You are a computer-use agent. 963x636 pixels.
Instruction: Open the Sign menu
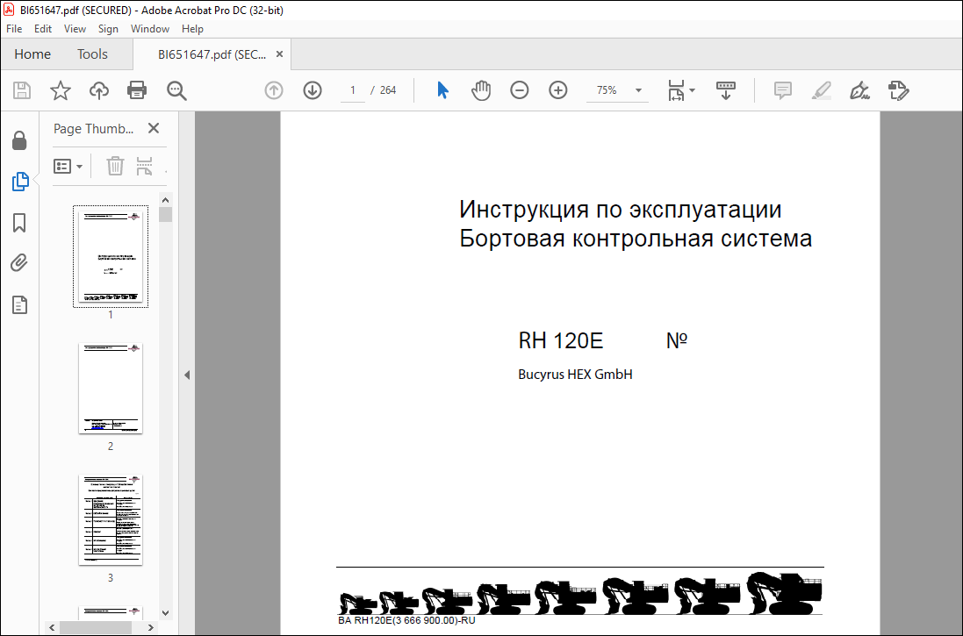[108, 29]
